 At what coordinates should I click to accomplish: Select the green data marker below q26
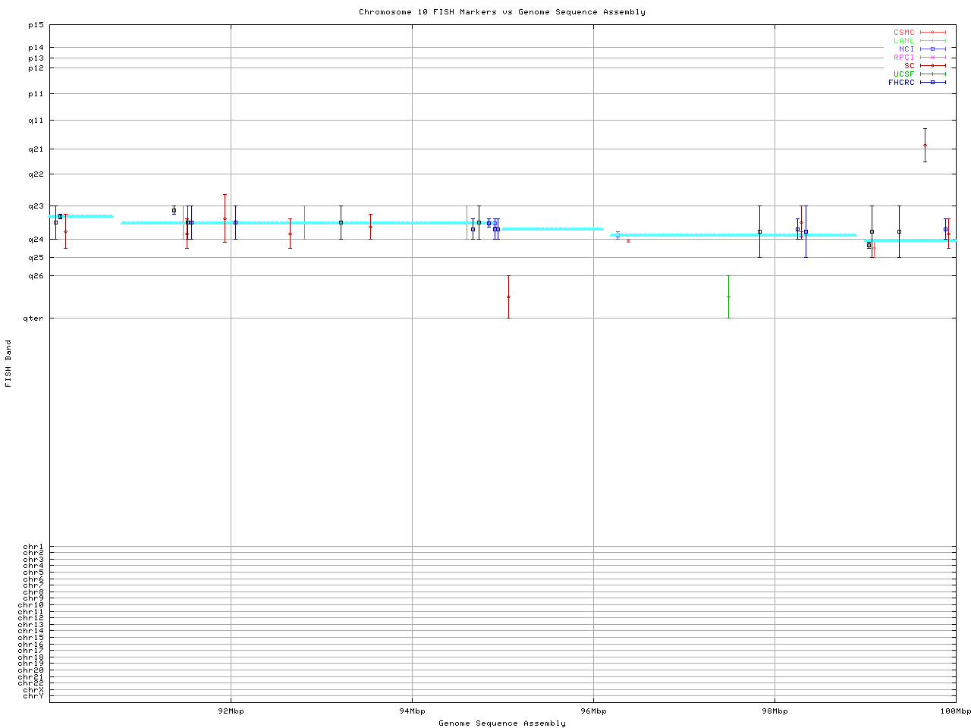click(728, 297)
